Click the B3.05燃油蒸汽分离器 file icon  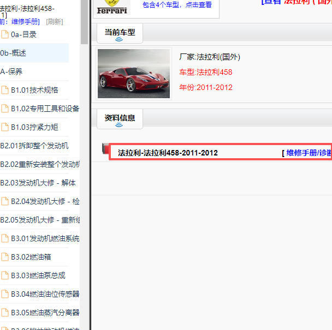[5, 313]
